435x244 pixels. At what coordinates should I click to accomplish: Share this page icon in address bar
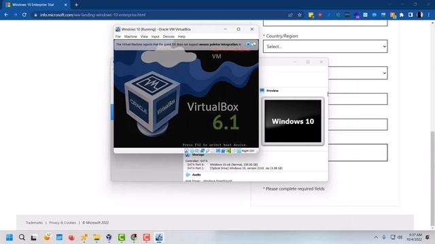point(290,15)
